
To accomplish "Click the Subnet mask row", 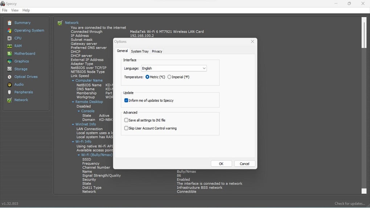I will click(x=82, y=39).
